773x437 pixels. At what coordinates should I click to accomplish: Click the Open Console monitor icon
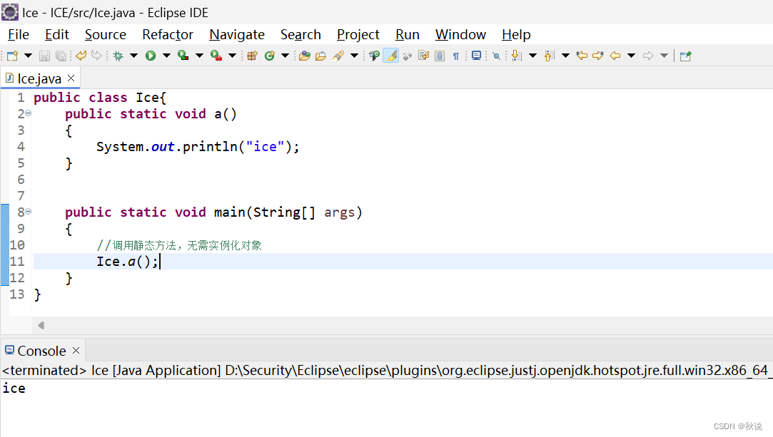pos(476,56)
